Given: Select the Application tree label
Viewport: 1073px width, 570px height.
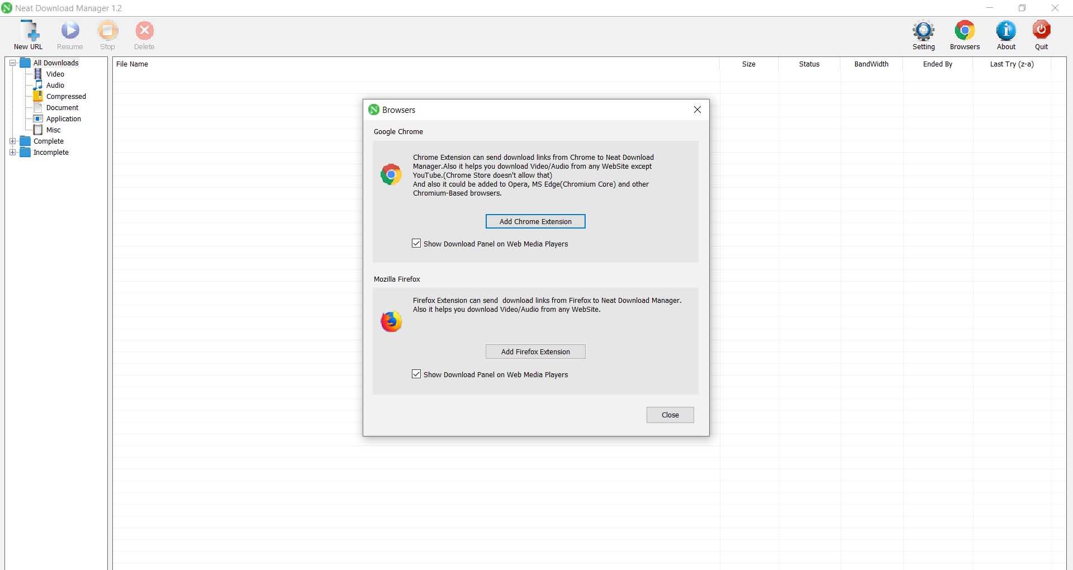Looking at the screenshot, I should [64, 118].
